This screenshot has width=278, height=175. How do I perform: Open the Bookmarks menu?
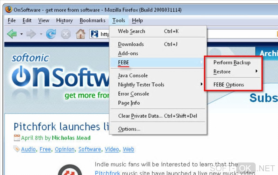92,20
